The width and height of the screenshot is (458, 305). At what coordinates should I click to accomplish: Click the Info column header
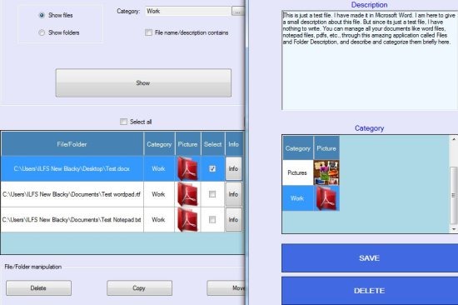click(x=234, y=144)
